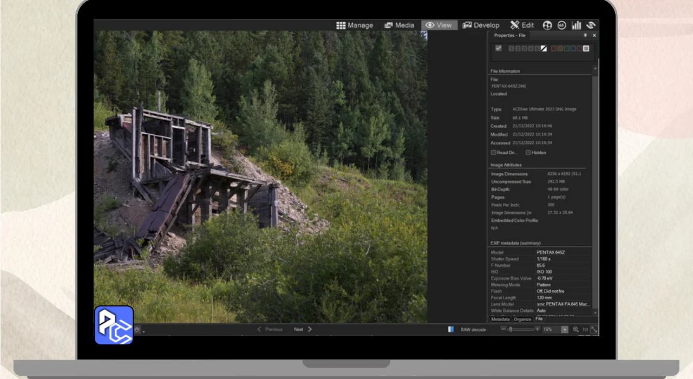This screenshot has height=379, width=693.
Task: Click the zoom out minus icon beside the slider
Action: (503, 329)
